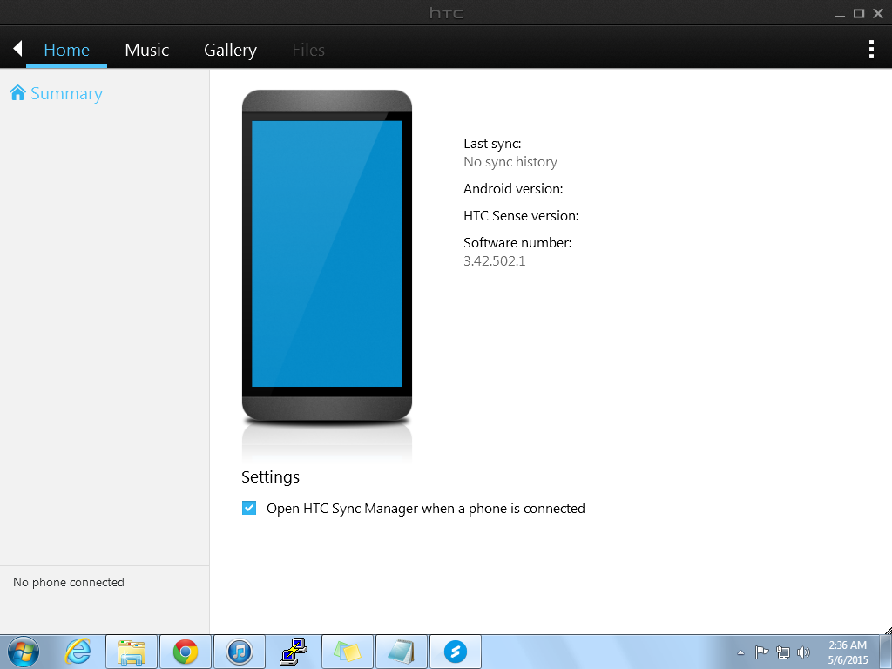Viewport: 892px width, 669px height.
Task: Click the back arrow in navigation bar
Action: [x=17, y=49]
